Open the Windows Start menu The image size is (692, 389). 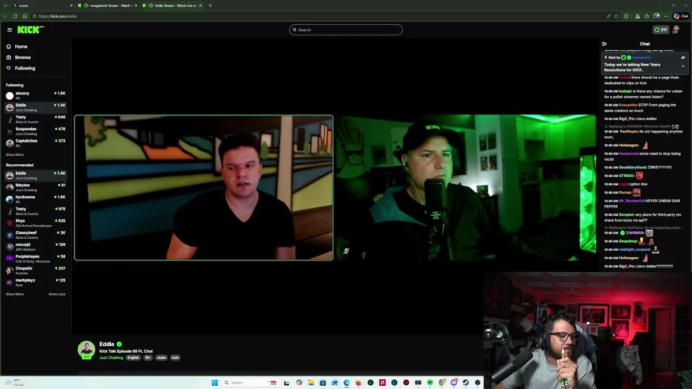pos(215,383)
